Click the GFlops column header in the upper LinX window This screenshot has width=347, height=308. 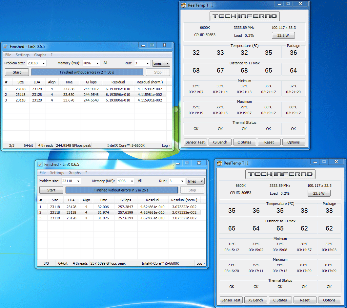(91, 82)
